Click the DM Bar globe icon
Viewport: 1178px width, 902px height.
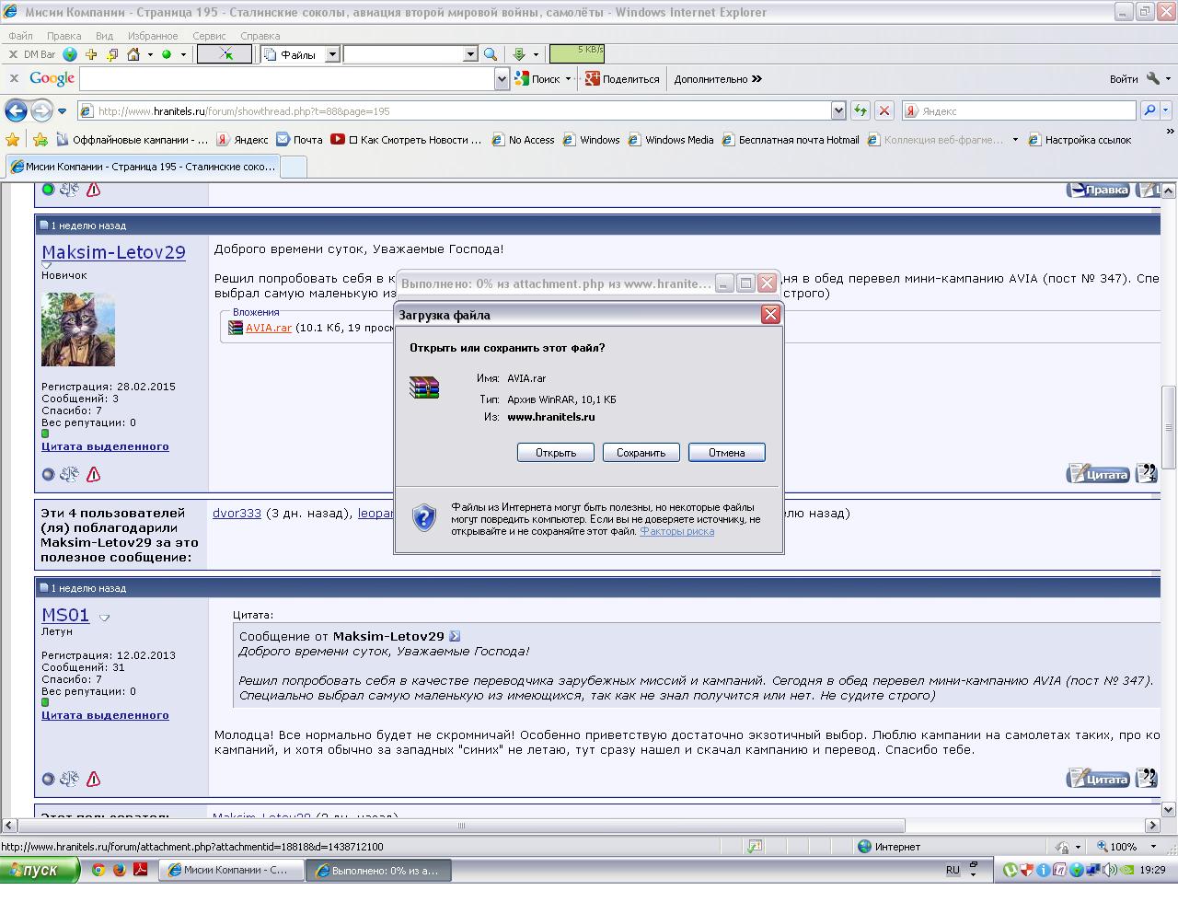(70, 54)
